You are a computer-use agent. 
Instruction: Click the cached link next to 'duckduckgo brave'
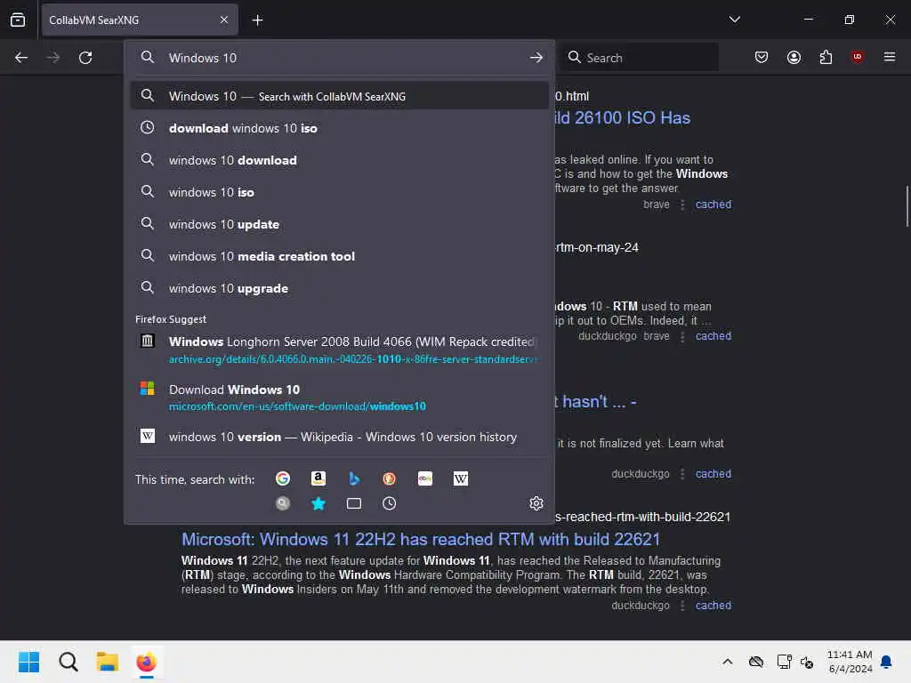pyautogui.click(x=713, y=335)
